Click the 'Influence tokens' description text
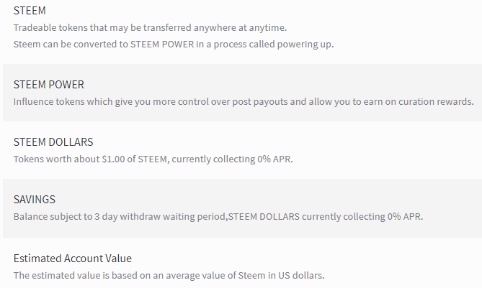 (244, 102)
